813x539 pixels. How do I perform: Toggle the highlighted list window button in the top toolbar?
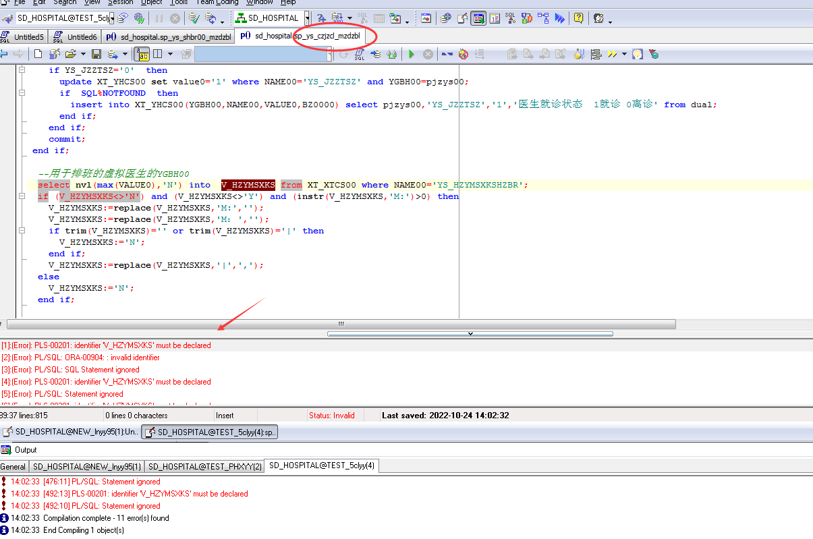478,18
